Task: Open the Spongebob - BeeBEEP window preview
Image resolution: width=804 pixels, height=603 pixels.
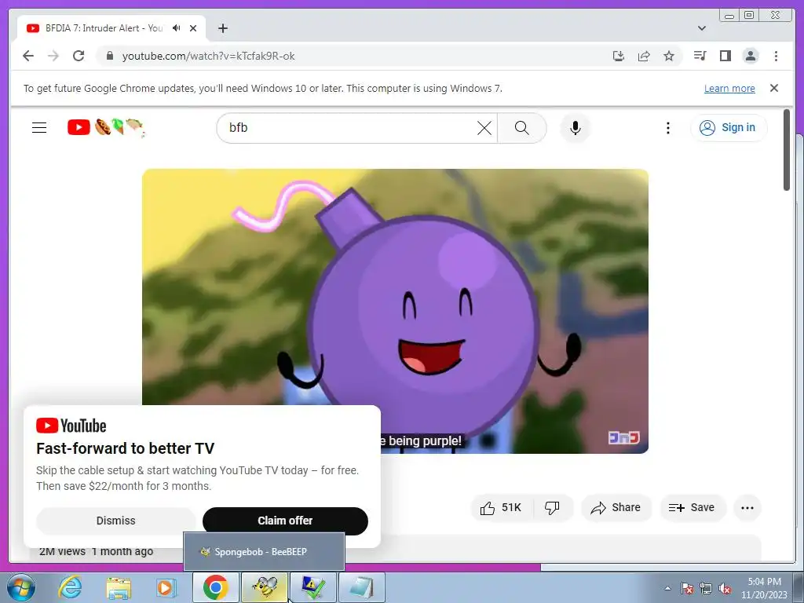Action: point(264,552)
